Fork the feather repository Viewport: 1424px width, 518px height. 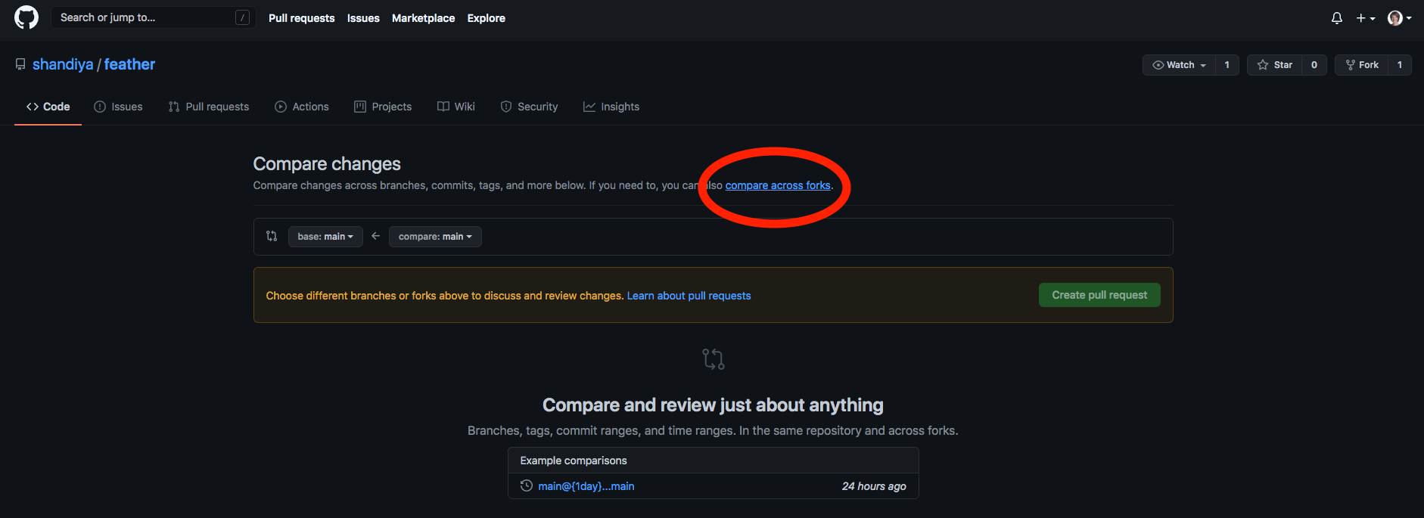click(1362, 65)
